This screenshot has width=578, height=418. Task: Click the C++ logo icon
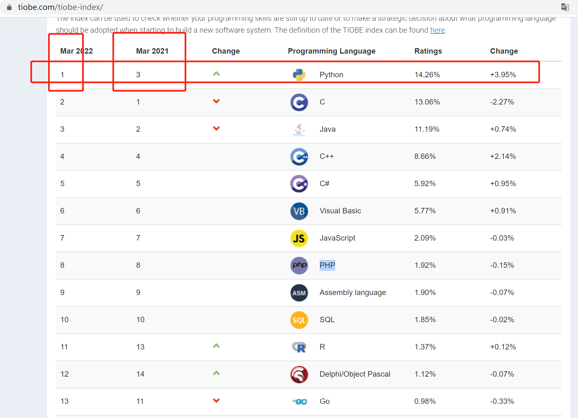(299, 157)
